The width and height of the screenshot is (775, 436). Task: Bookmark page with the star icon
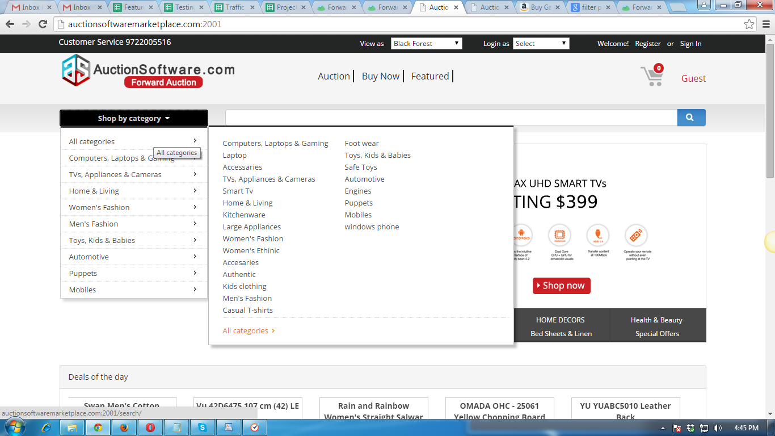pyautogui.click(x=749, y=24)
